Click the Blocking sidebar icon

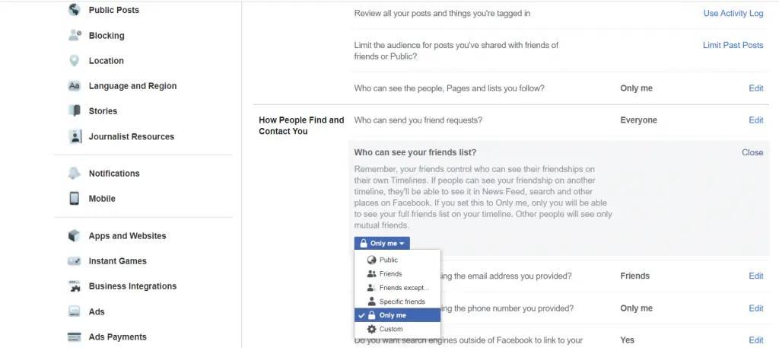(74, 35)
